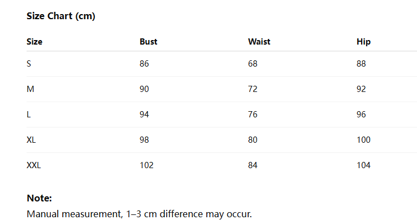Viewport: 417px width, 224px height.
Task: Select bust value 102 for size XXL
Action: coord(146,165)
